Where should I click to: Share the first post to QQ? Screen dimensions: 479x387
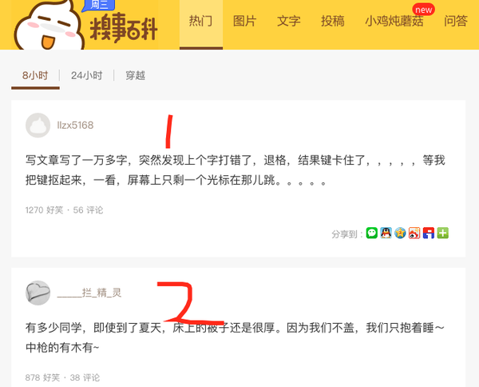click(x=386, y=233)
